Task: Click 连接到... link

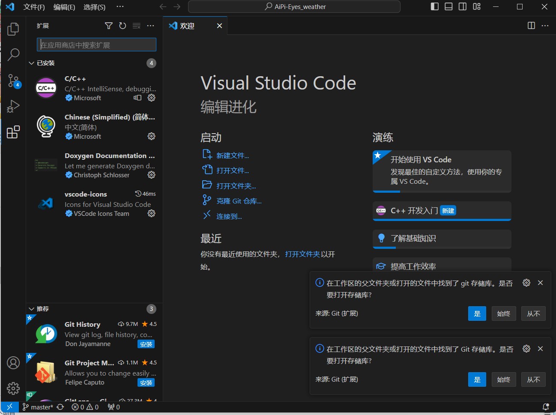Action: [229, 216]
